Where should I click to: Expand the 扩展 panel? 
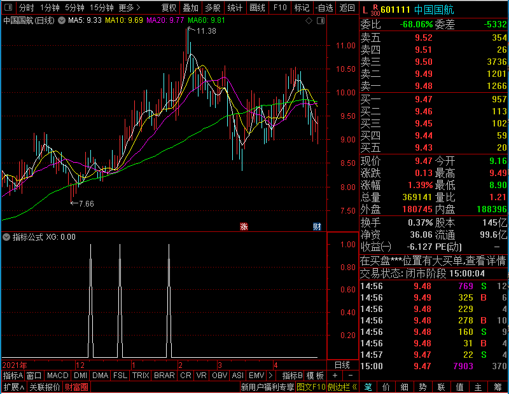(x=14, y=387)
